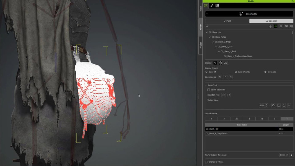Select the CC_Base_R_ThighTwist01 bone row
The image size is (295, 166).
pos(249,133)
